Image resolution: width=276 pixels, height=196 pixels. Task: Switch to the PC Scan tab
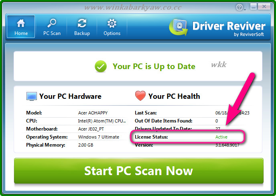[x=52, y=27]
